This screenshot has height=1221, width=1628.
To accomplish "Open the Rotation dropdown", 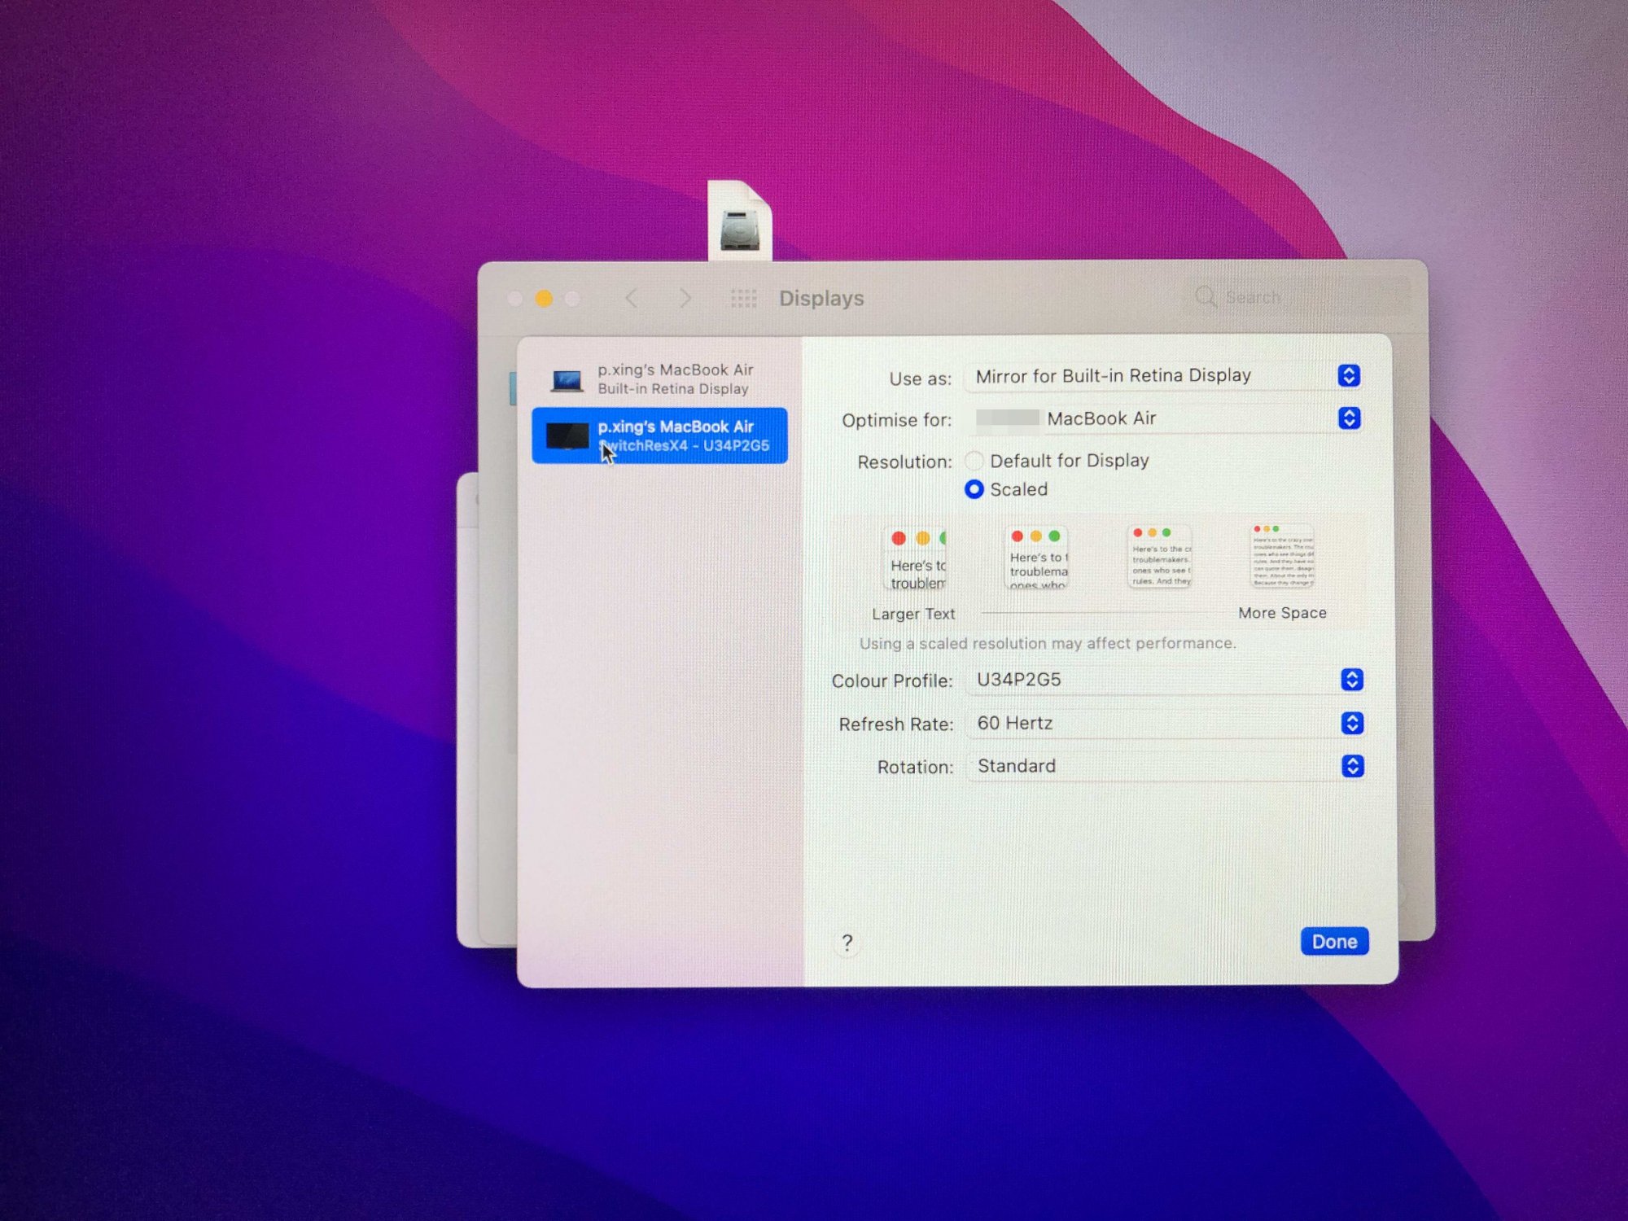I will [x=1165, y=766].
